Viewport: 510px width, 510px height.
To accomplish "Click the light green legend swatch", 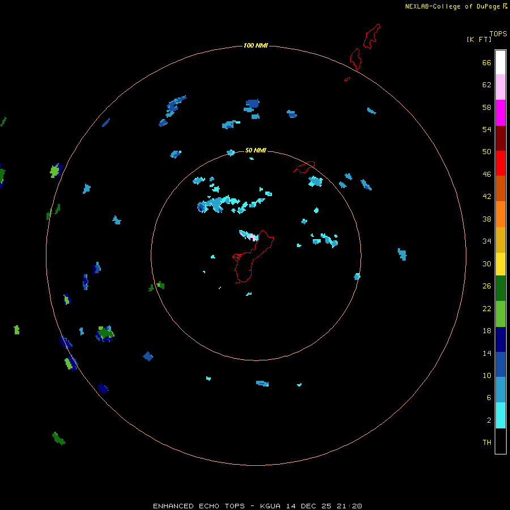I will pyautogui.click(x=500, y=314).
